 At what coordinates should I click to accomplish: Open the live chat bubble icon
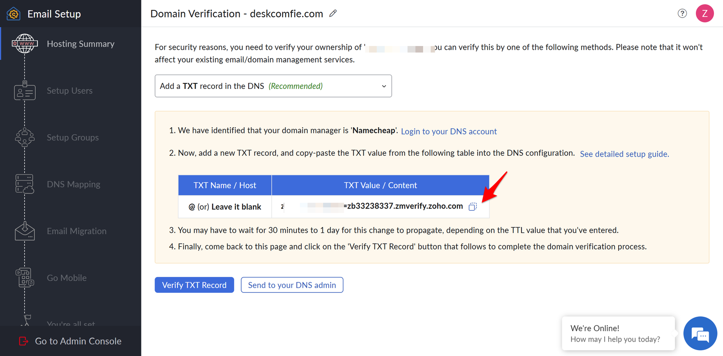[700, 334]
